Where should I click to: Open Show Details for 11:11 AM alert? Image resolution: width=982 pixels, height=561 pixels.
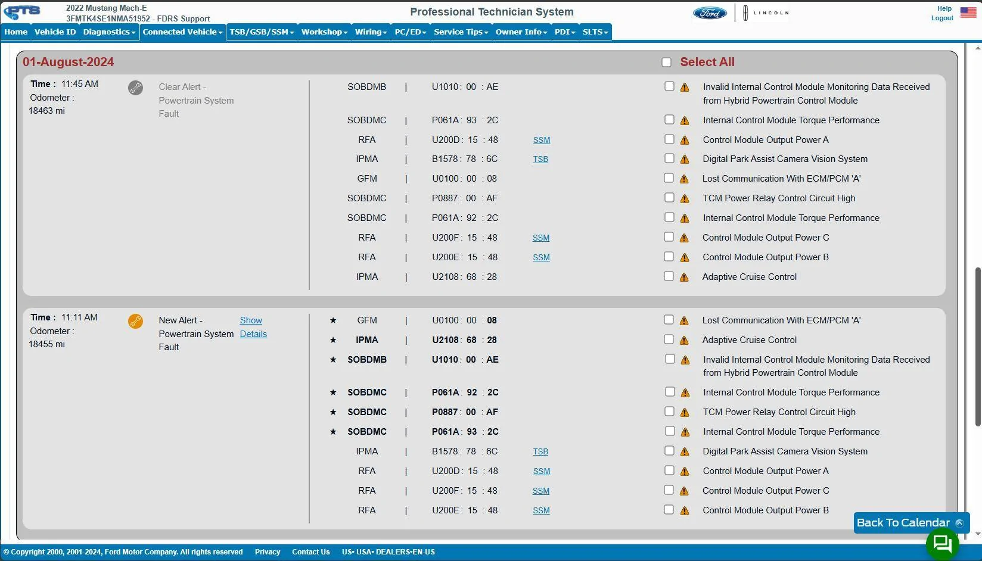click(253, 327)
